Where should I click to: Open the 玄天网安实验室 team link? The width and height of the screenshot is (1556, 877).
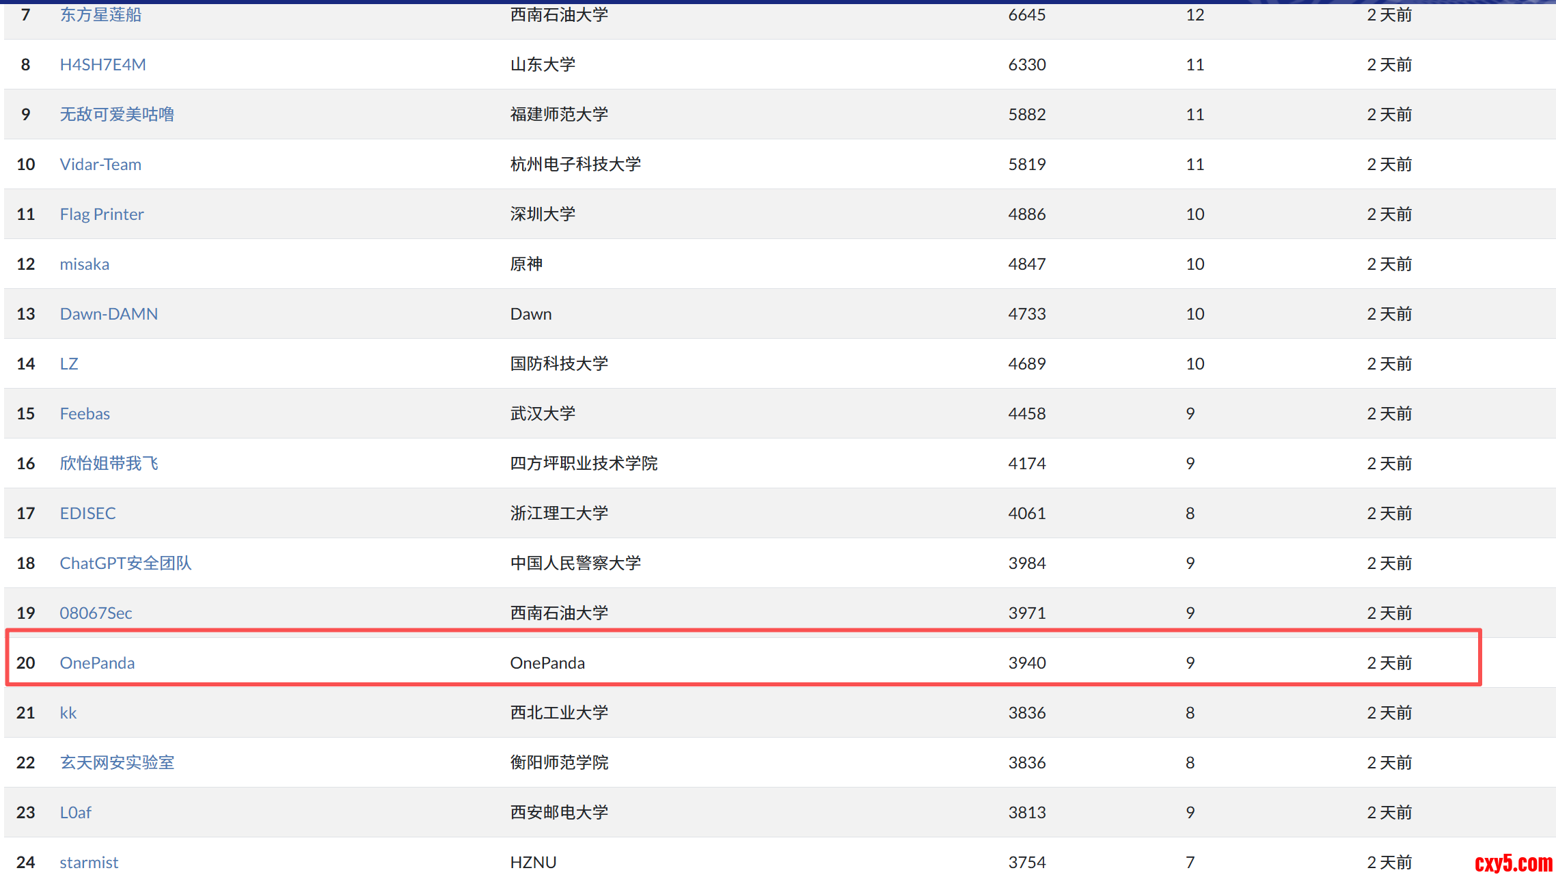click(x=117, y=763)
